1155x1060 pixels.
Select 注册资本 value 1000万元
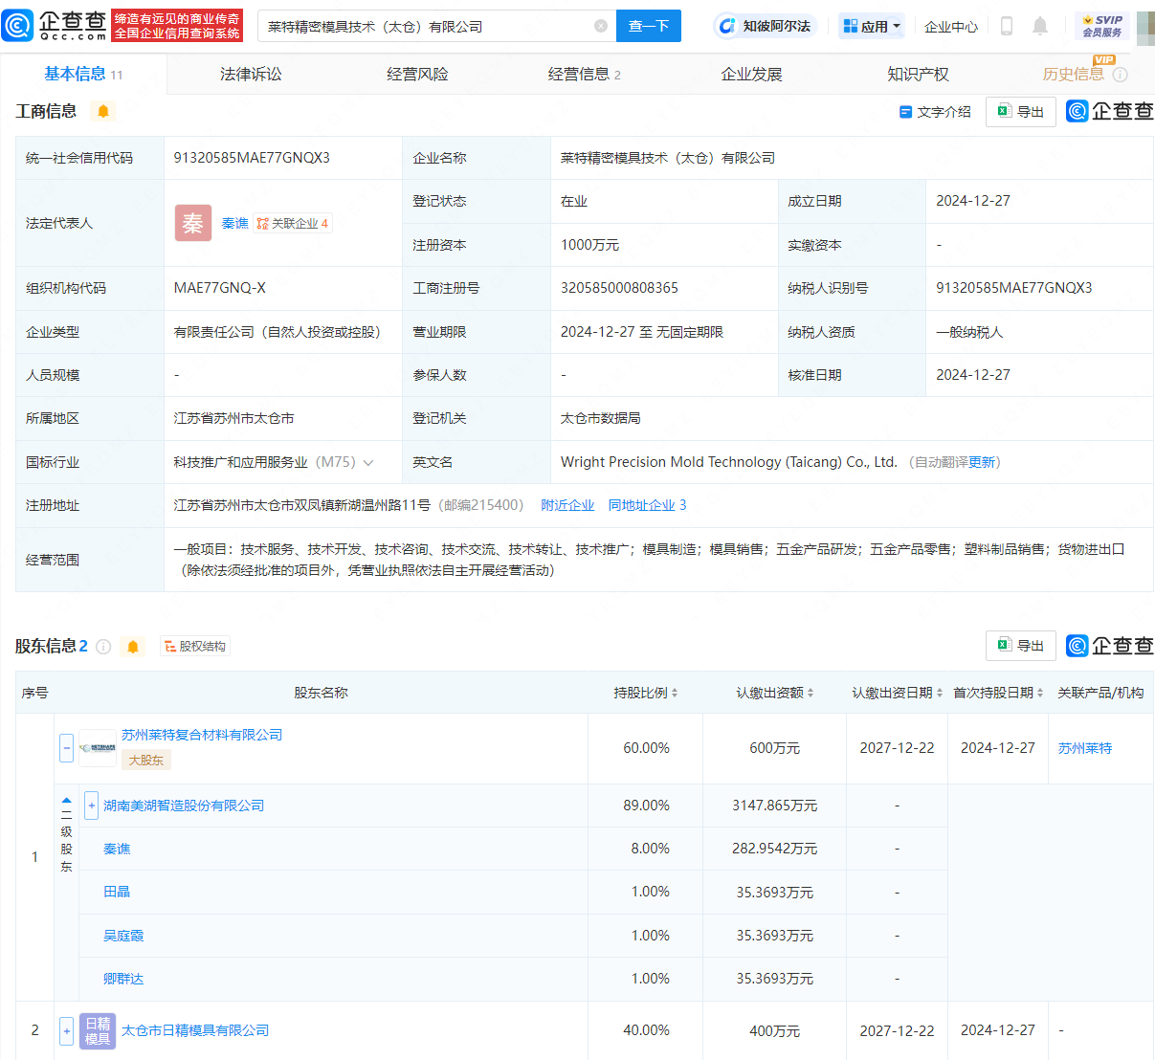pyautogui.click(x=589, y=245)
